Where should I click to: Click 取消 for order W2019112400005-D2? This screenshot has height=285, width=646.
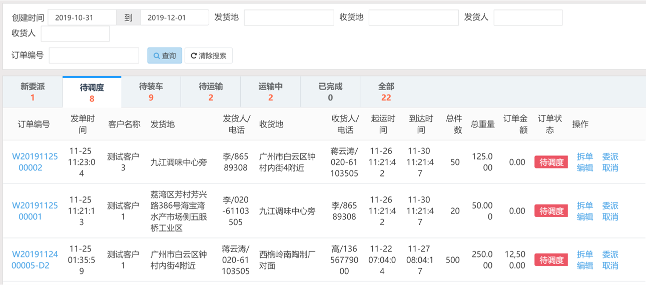coord(610,265)
